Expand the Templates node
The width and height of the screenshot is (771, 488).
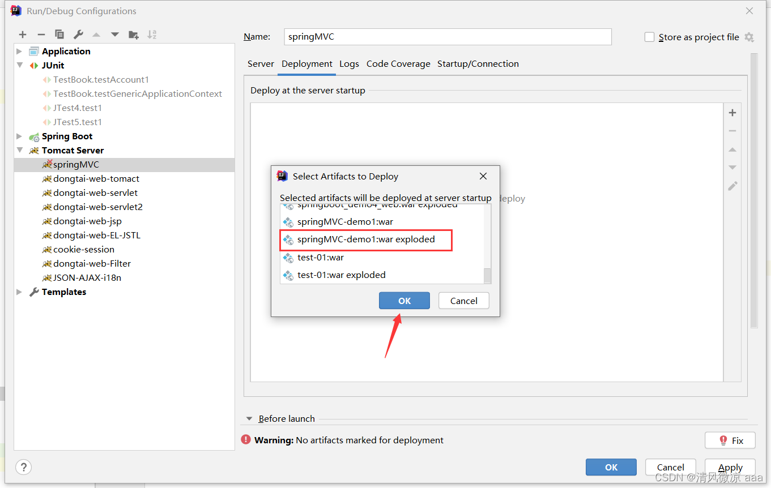[x=19, y=292]
